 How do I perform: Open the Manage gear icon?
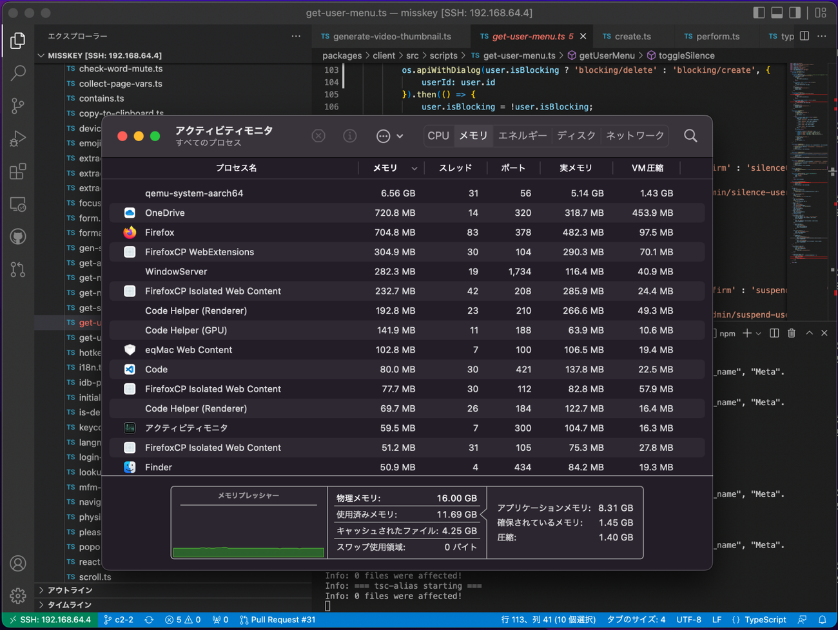(x=18, y=596)
